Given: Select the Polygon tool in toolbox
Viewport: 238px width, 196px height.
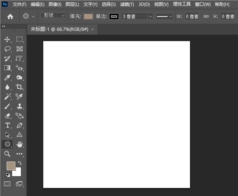Looking at the screenshot, I should [x=7, y=144].
